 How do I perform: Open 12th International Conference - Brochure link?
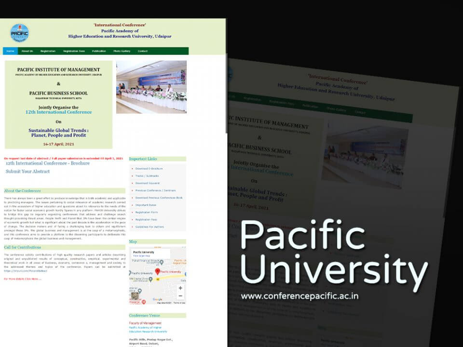(48, 163)
